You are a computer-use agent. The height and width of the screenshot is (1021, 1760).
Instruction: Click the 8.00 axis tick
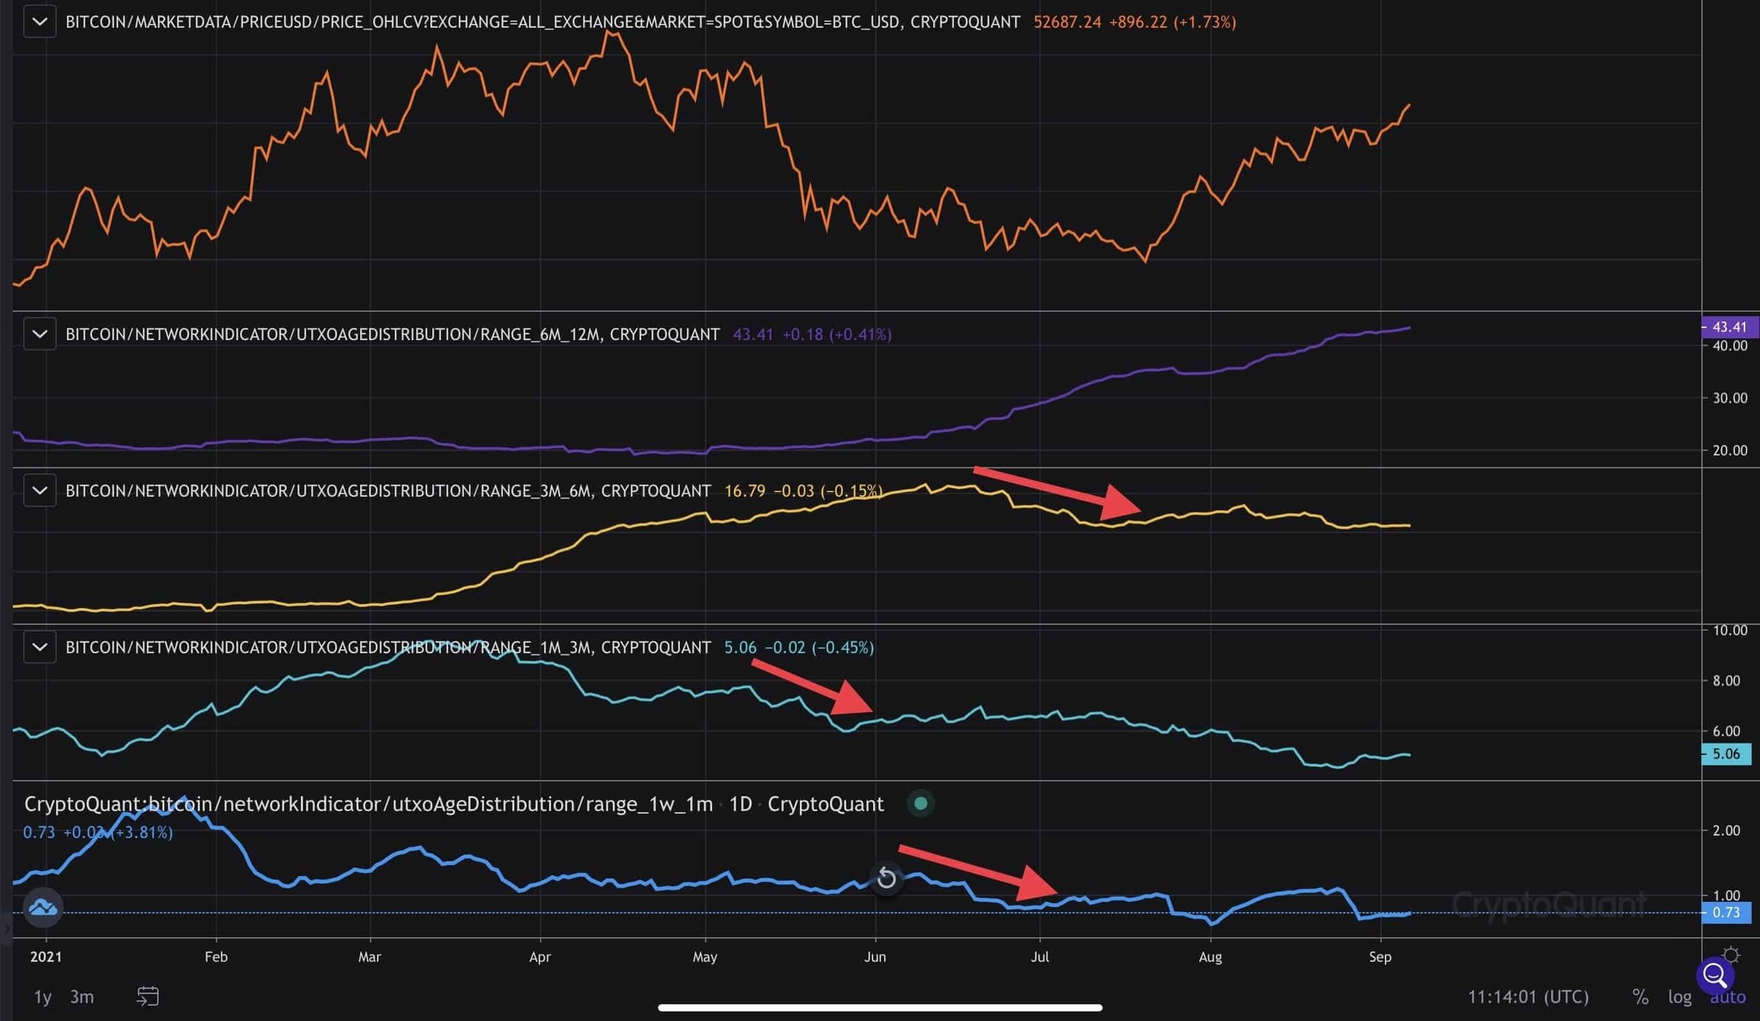(1726, 680)
